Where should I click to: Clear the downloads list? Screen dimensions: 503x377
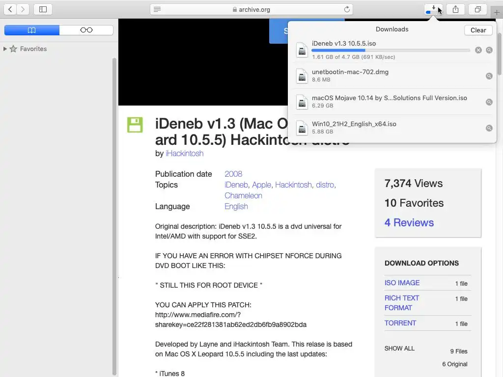(x=478, y=30)
